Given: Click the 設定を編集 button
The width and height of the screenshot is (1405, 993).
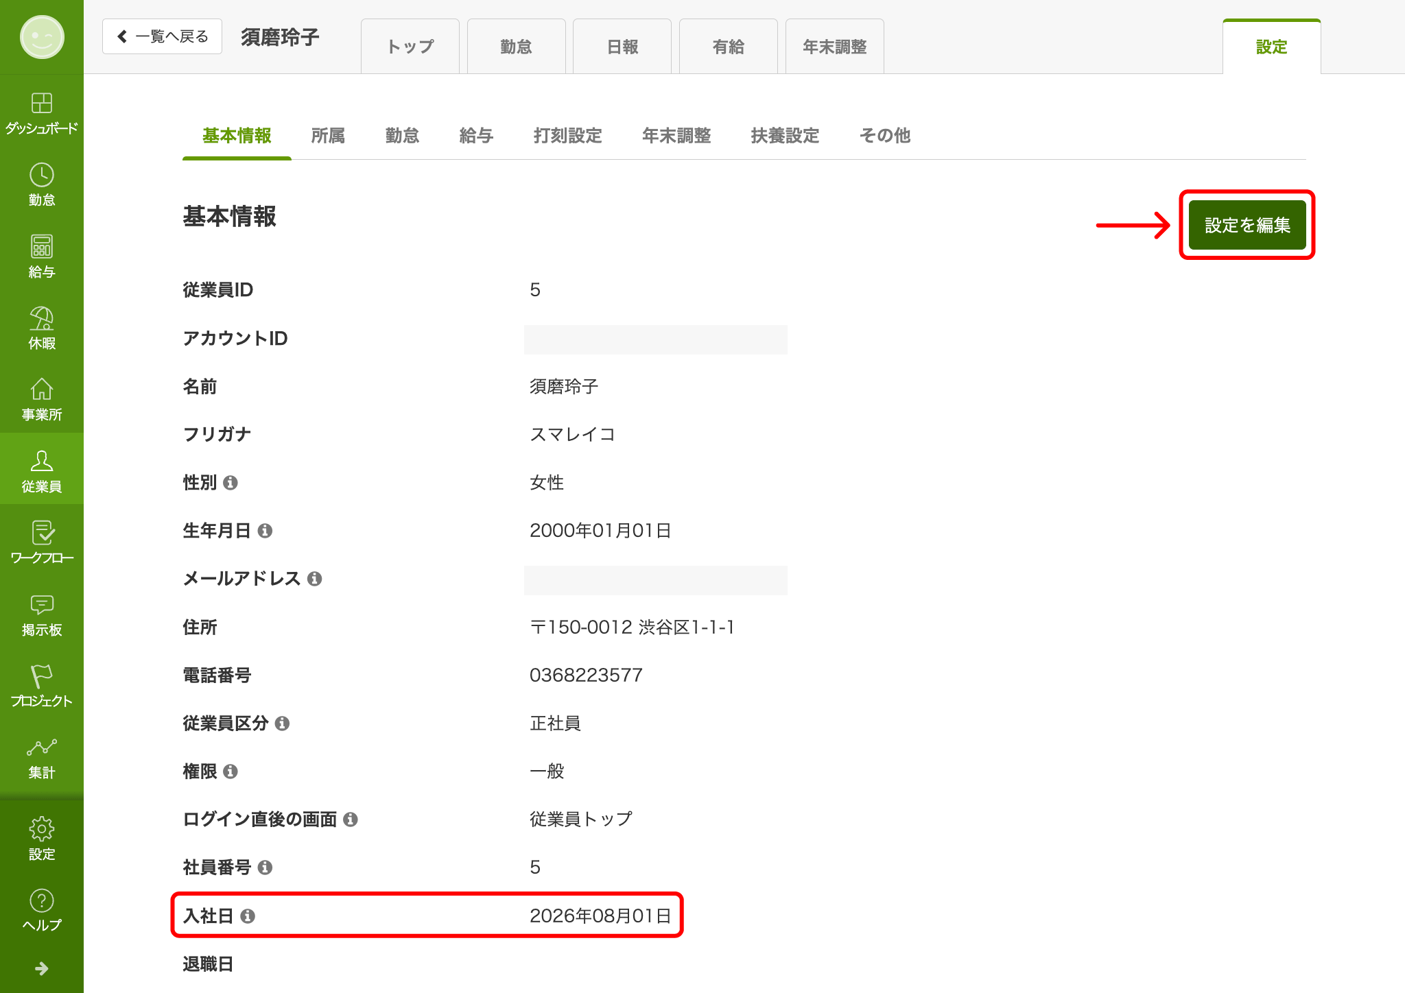Looking at the screenshot, I should pos(1247,224).
